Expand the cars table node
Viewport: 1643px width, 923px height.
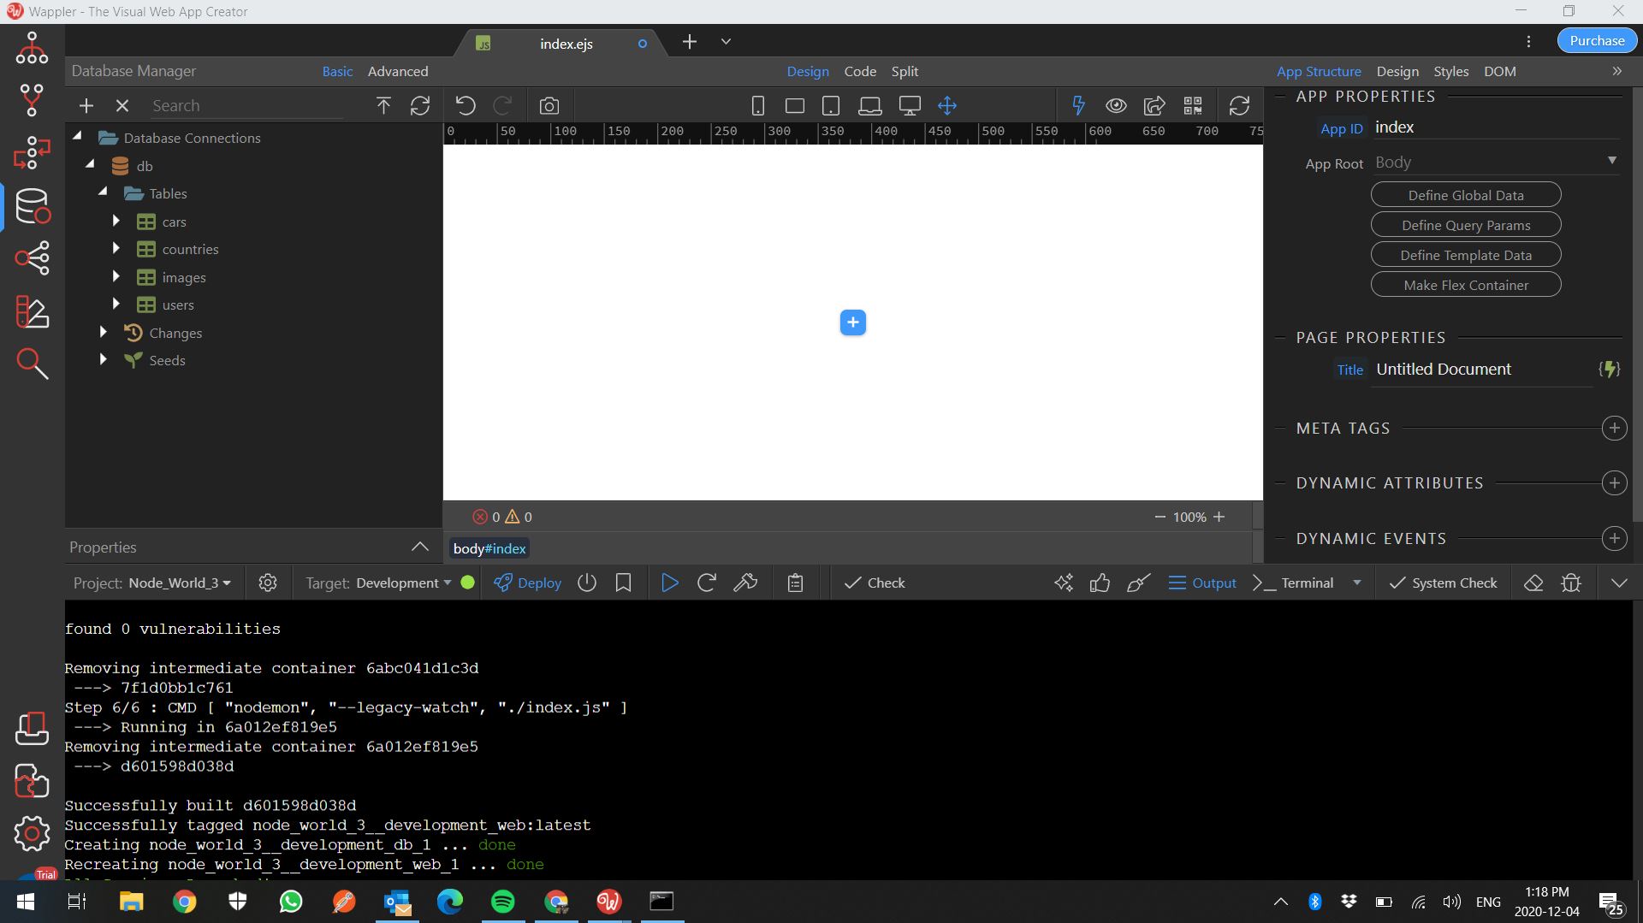[x=116, y=222]
